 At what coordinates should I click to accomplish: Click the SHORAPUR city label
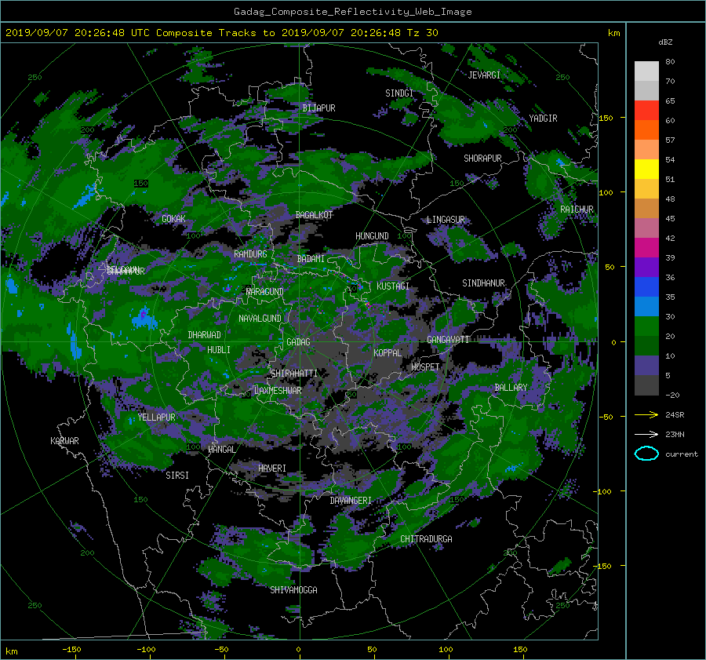tap(482, 159)
